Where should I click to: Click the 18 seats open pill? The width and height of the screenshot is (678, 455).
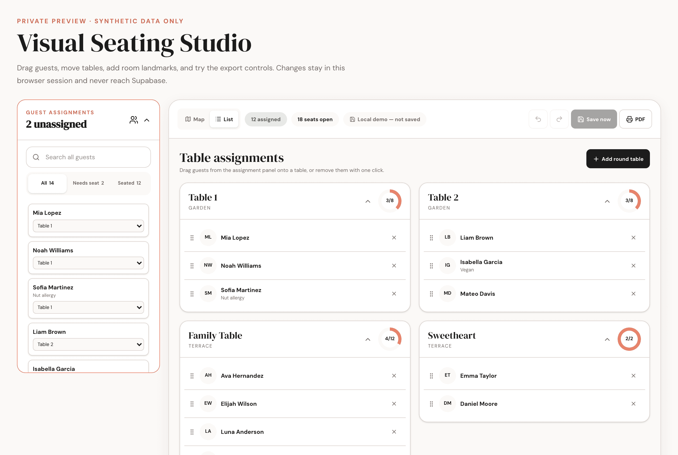315,119
